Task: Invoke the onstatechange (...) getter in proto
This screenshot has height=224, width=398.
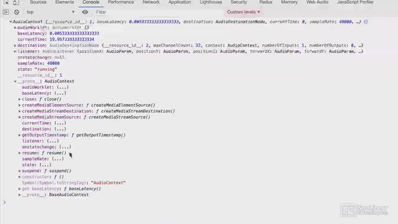Action: tap(65, 147)
